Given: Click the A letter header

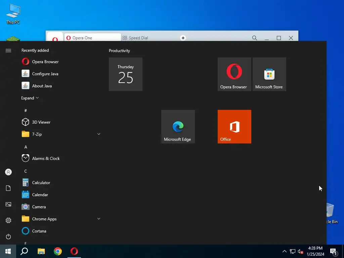Looking at the screenshot, I should coord(26,147).
